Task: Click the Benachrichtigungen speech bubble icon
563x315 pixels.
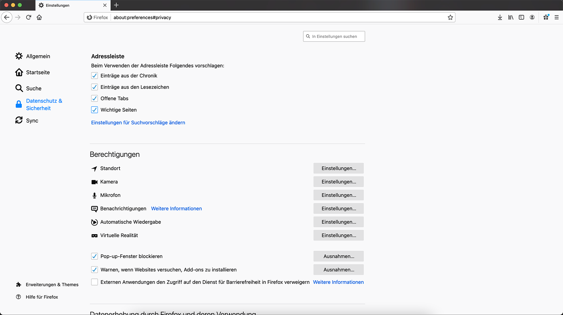Action: [95, 209]
